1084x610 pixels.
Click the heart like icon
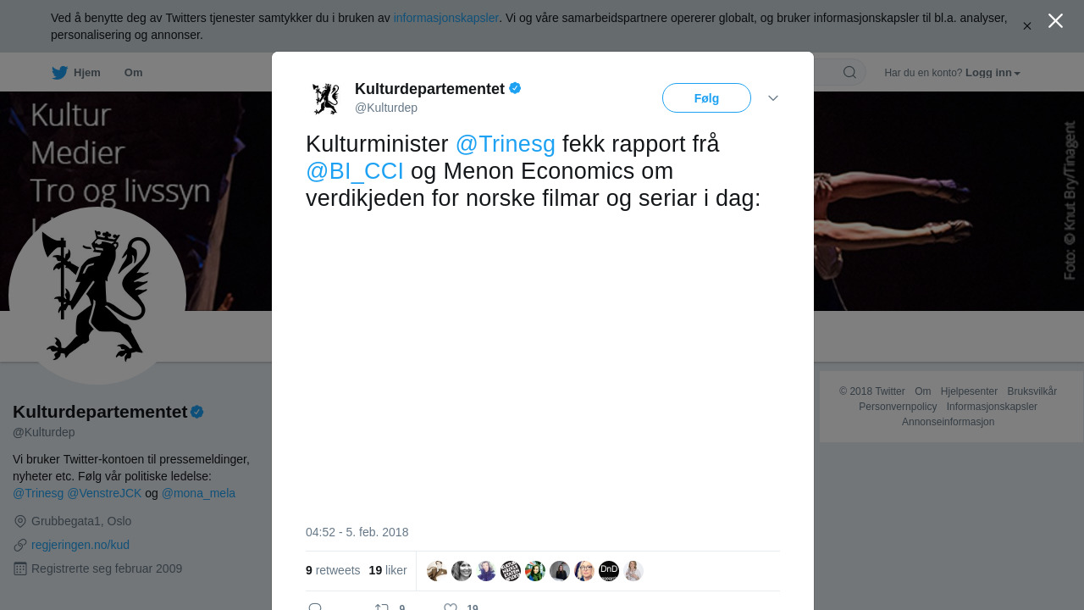451,607
